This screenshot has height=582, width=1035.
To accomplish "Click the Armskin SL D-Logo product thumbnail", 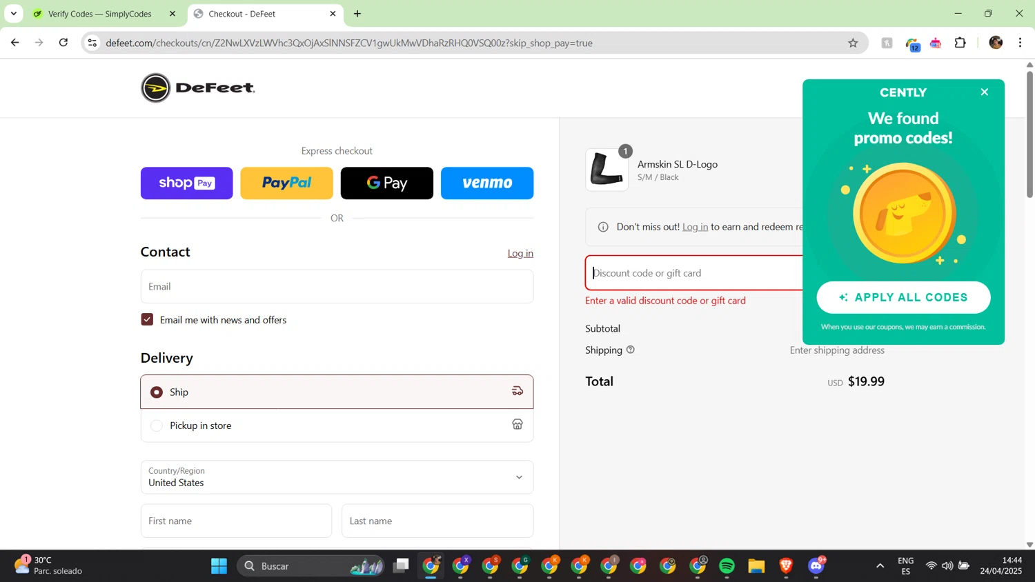I will pos(607,170).
